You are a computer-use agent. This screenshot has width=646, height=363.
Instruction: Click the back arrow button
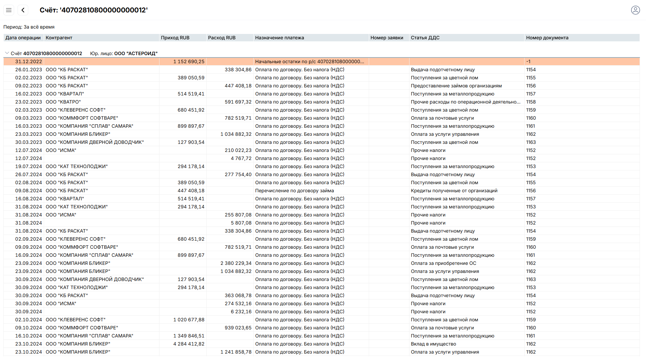tap(23, 10)
